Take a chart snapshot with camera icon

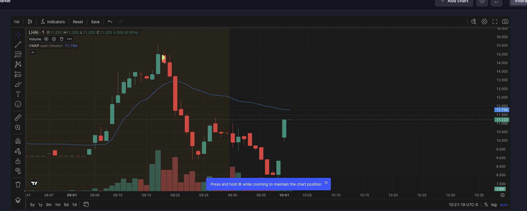505,22
